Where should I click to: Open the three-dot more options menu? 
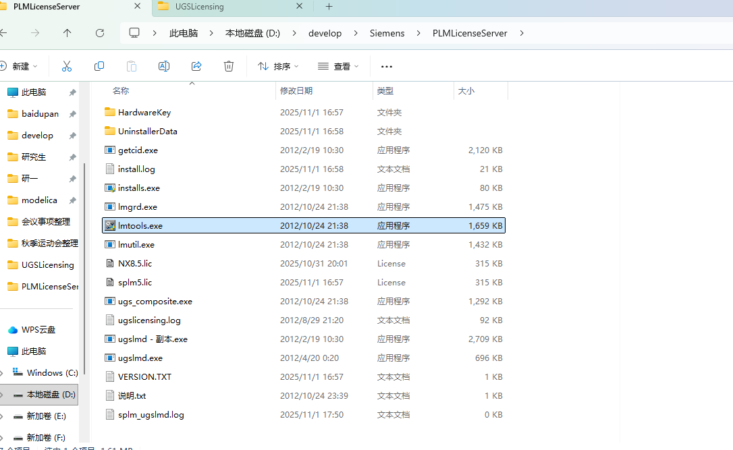point(387,66)
